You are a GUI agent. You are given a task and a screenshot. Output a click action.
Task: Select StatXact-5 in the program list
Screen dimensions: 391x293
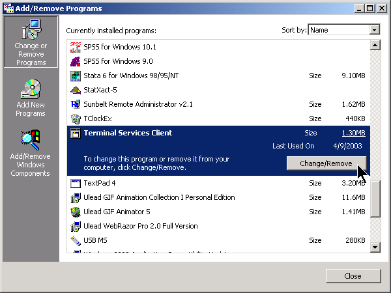coord(100,90)
